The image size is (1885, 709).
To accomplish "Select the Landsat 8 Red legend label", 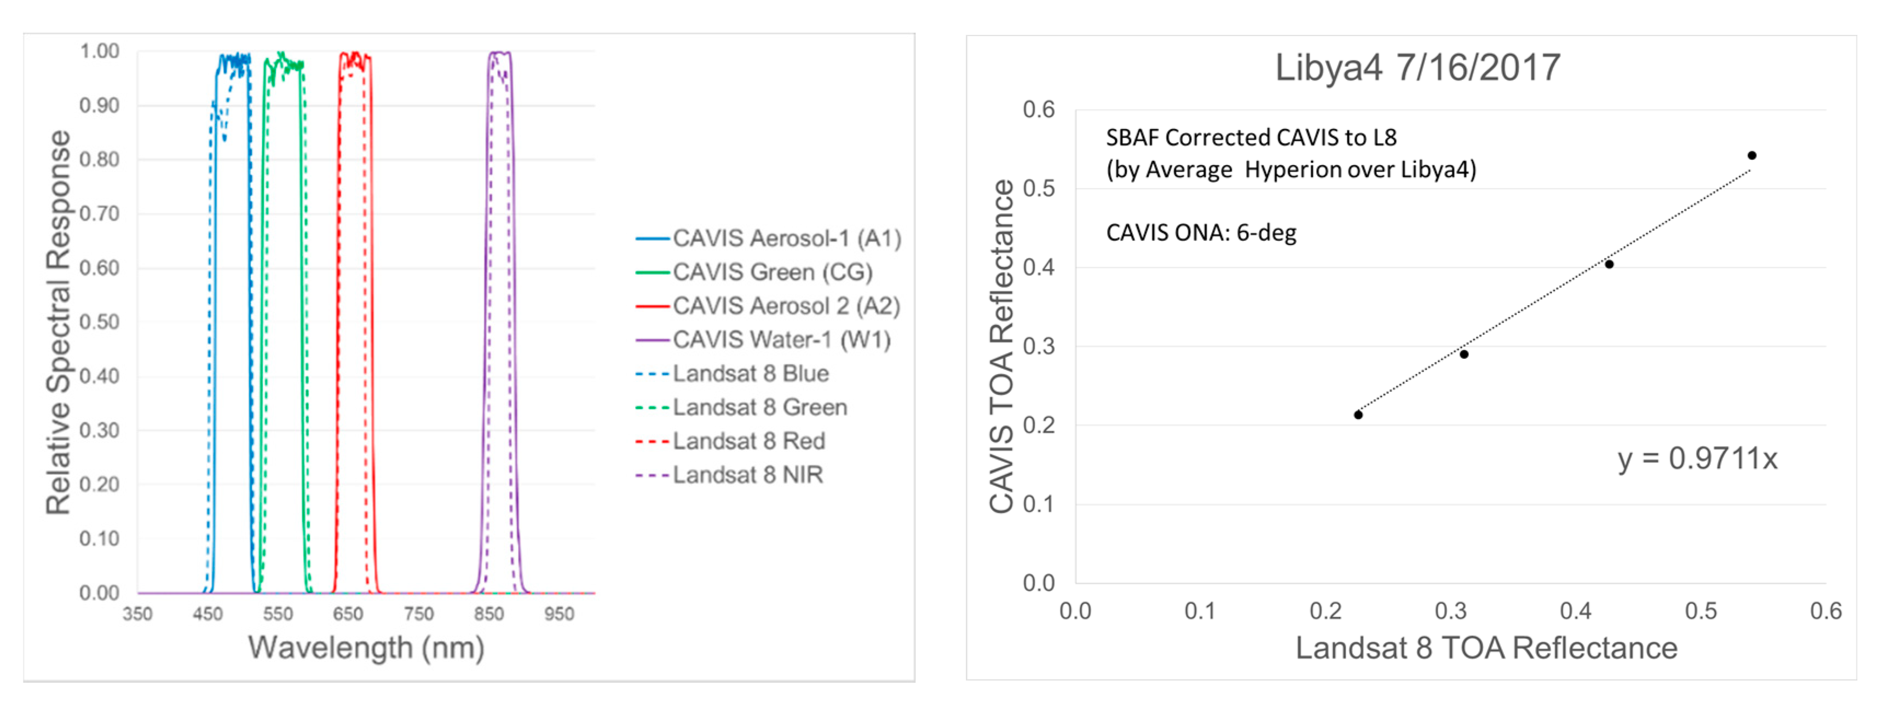I will [x=748, y=441].
